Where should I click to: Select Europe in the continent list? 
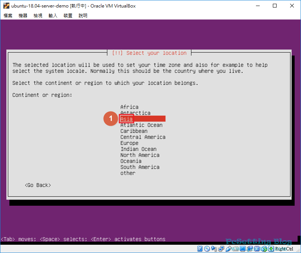(x=129, y=143)
